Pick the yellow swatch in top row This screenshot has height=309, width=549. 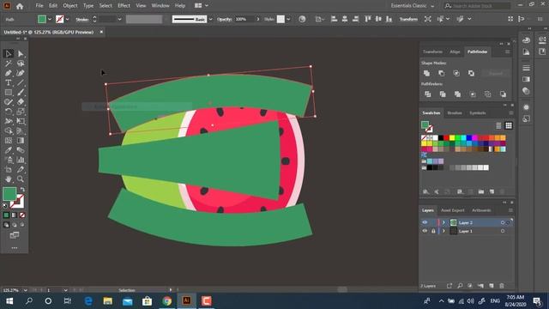click(x=452, y=137)
